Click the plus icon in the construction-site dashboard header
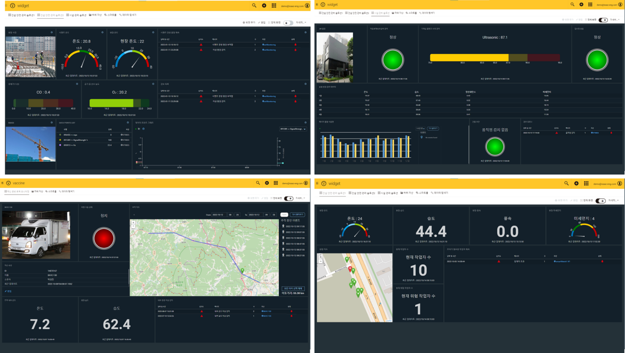The width and height of the screenshot is (625, 353). click(264, 5)
